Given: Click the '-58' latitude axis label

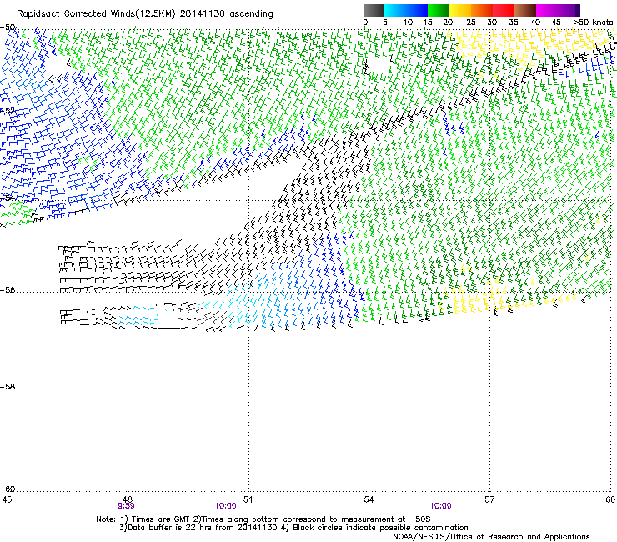Looking at the screenshot, I should tap(8, 387).
